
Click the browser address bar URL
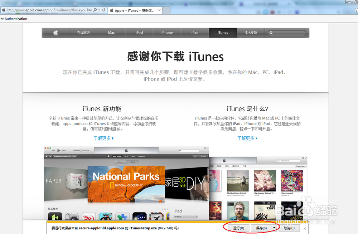tap(49, 10)
